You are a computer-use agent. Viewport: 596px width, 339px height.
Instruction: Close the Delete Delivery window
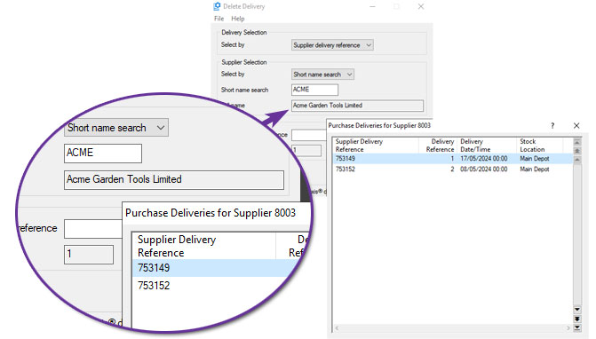421,6
